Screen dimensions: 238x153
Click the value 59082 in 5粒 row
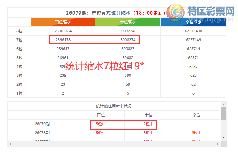tap(128, 58)
